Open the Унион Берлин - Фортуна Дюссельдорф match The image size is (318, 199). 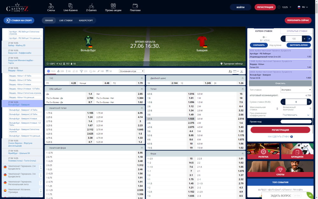click(x=22, y=143)
